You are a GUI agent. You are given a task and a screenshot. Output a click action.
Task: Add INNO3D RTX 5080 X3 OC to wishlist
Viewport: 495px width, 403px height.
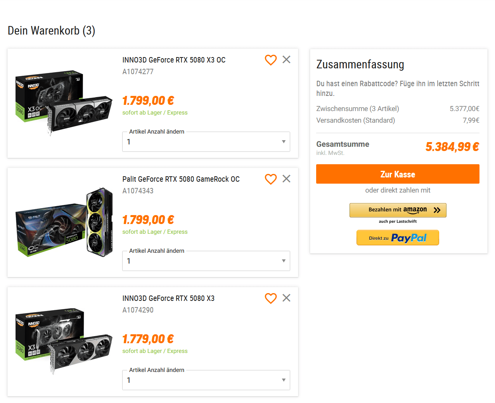click(x=271, y=60)
